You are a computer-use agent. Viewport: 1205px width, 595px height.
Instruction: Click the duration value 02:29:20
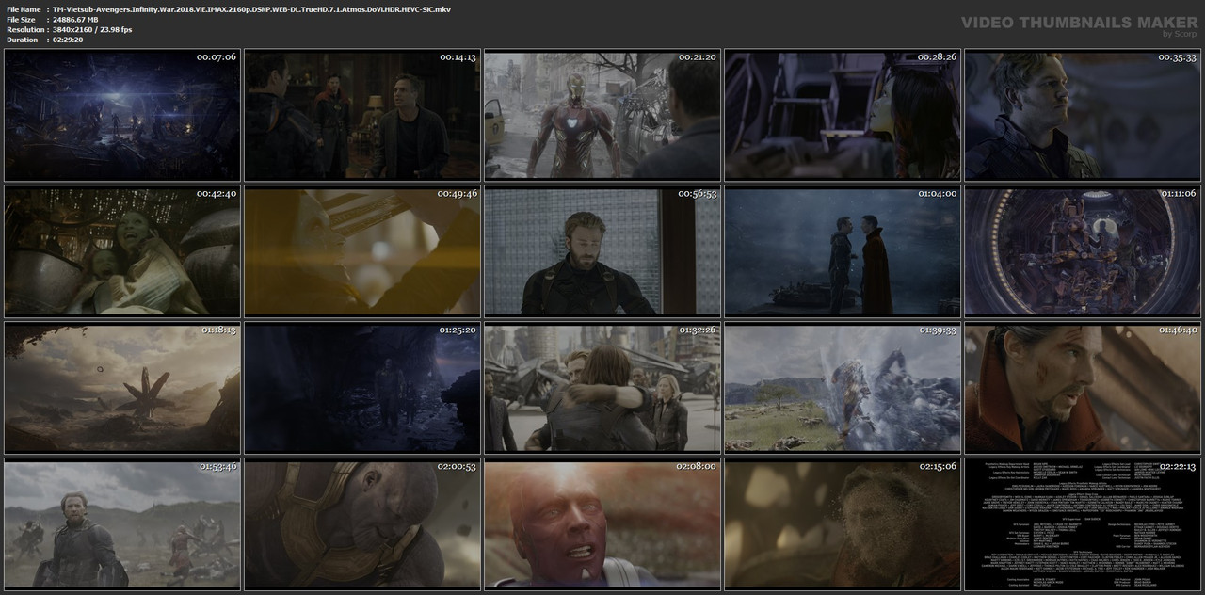[x=70, y=40]
